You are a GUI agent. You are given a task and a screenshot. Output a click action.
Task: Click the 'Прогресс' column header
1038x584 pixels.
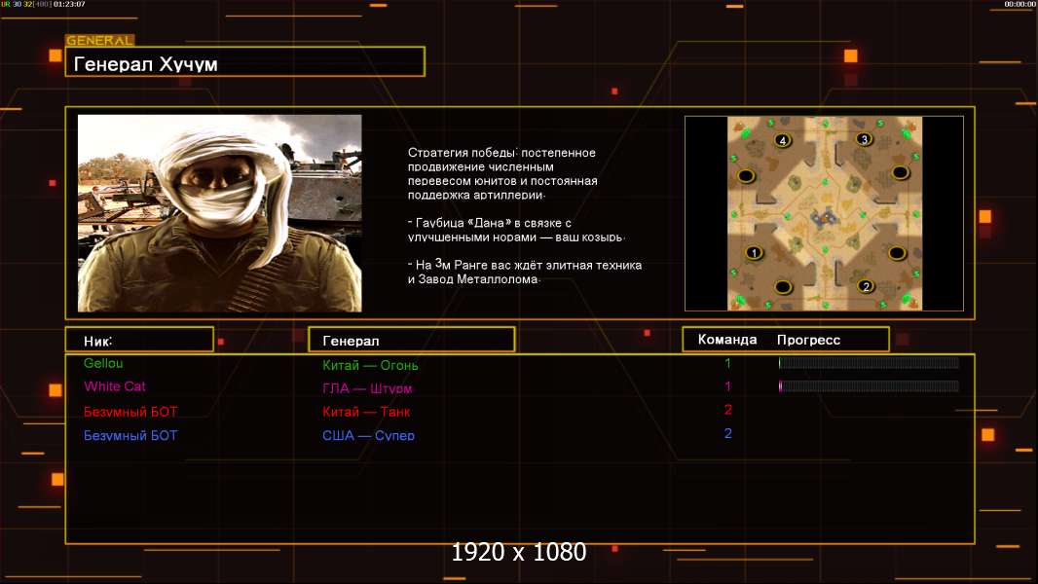tap(808, 340)
